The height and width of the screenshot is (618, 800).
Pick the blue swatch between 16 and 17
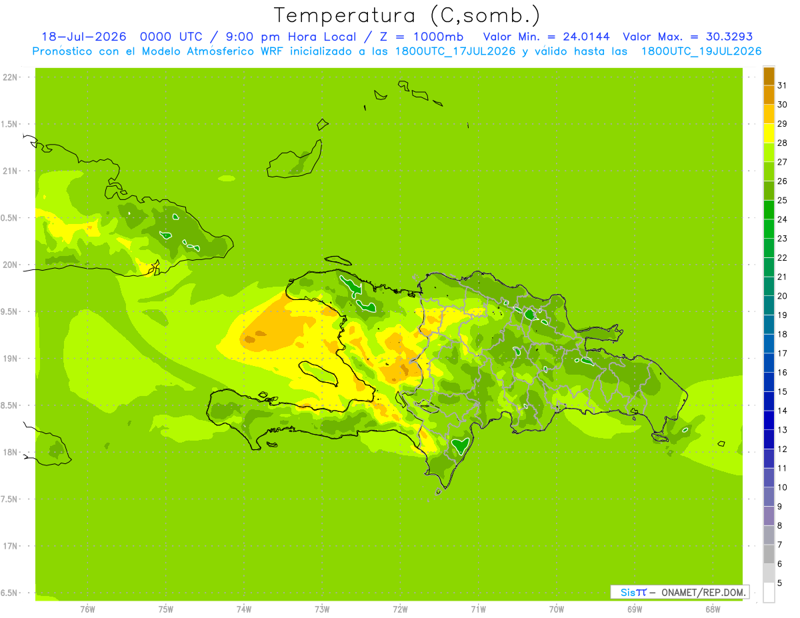(769, 363)
